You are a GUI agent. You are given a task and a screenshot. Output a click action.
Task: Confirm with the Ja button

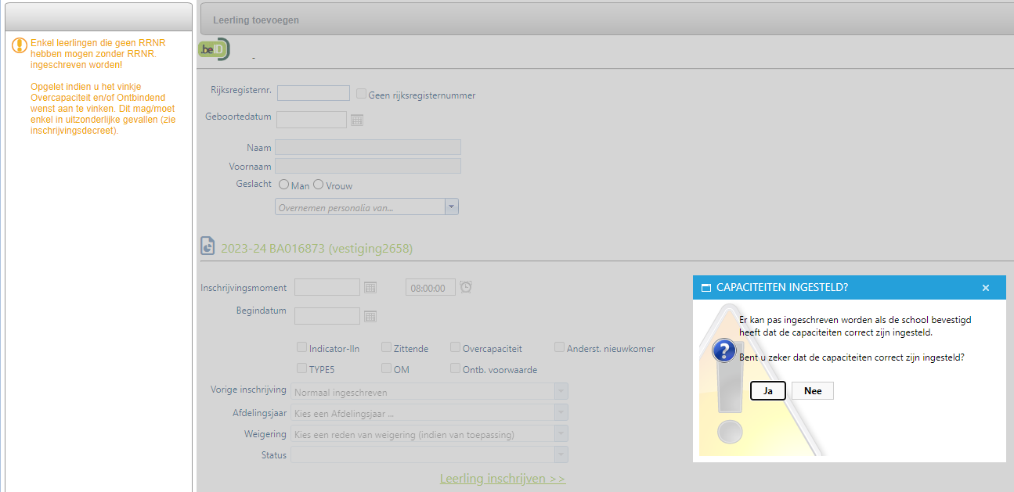pos(767,390)
